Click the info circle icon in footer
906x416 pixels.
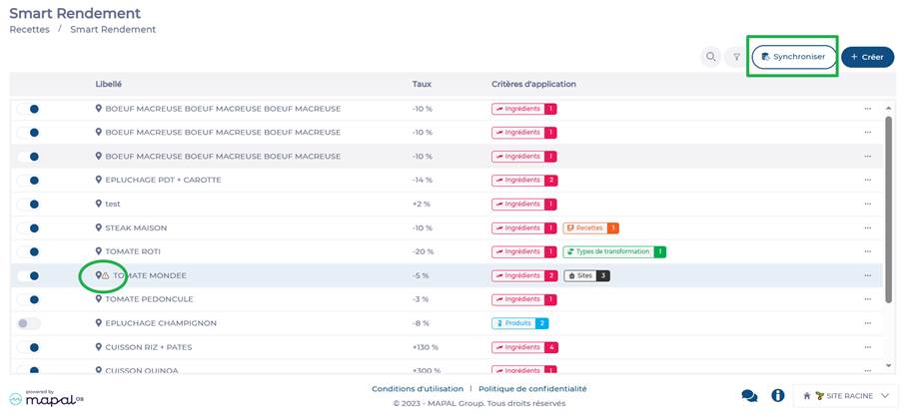pyautogui.click(x=777, y=395)
